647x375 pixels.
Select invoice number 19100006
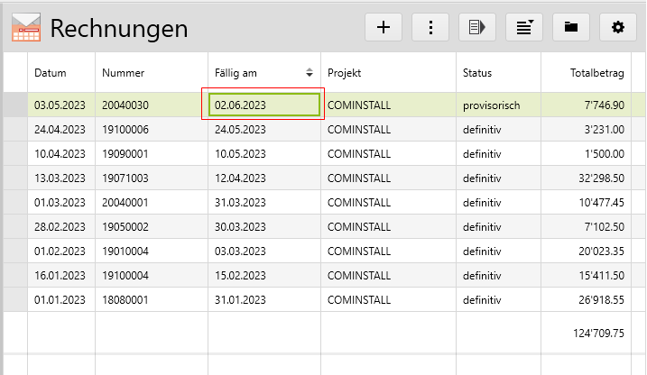125,129
